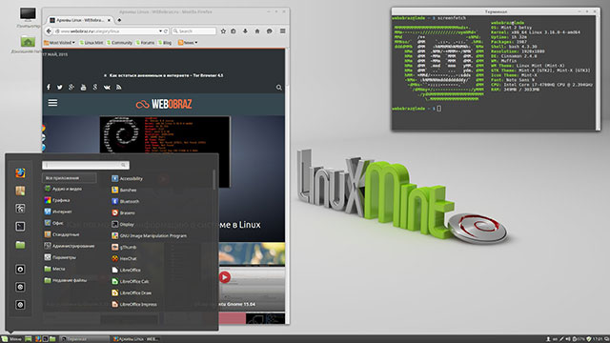Select Аудио и видео category

pyautogui.click(x=63, y=189)
